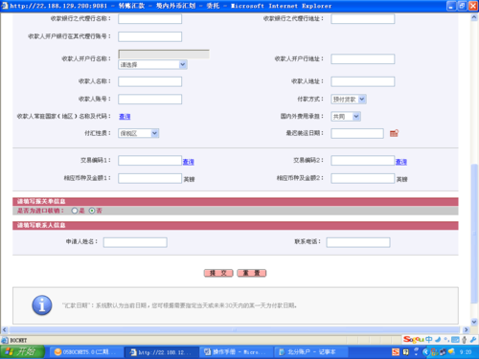Click the 收款人账号 input field
The width and height of the screenshot is (479, 359).
pos(150,100)
